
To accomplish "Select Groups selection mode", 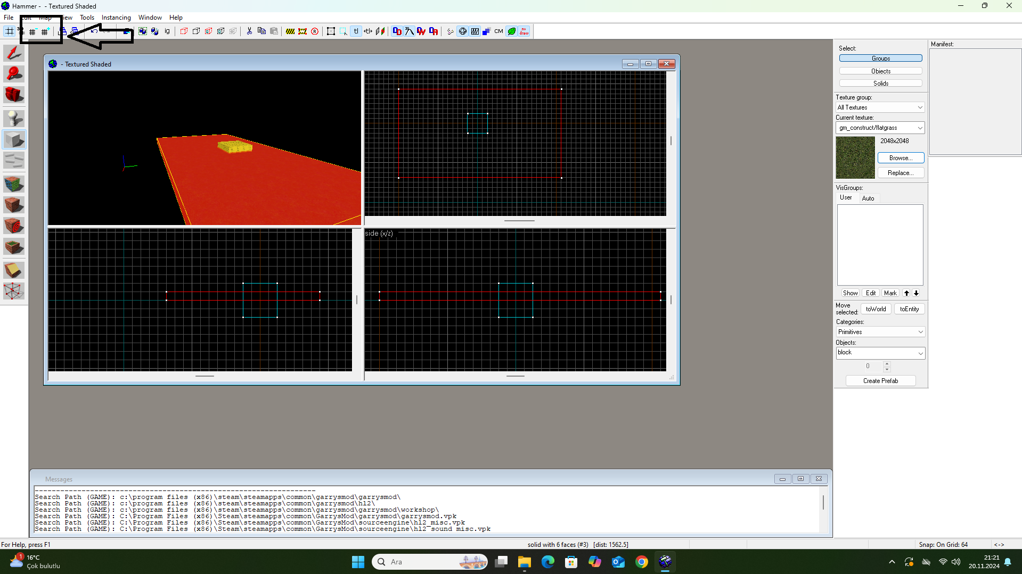I will coord(881,59).
